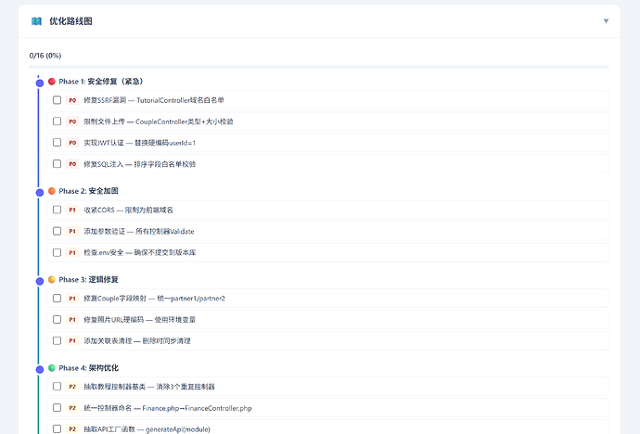
Task: Click the P1 badge on 收紧CORS row
Action: coord(72,211)
